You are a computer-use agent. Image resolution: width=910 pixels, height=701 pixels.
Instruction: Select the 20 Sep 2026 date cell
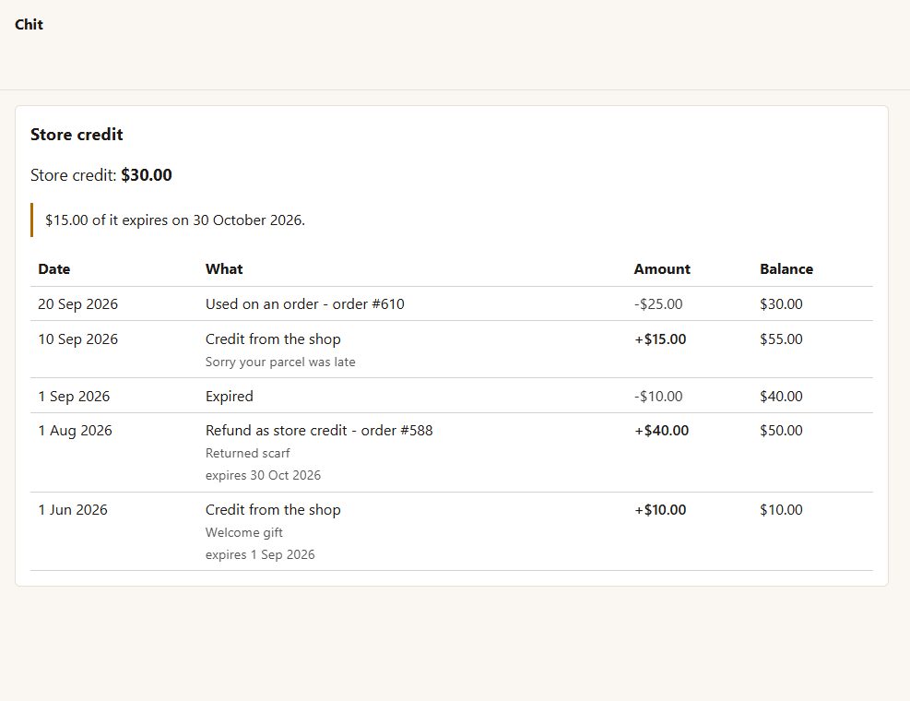point(77,303)
